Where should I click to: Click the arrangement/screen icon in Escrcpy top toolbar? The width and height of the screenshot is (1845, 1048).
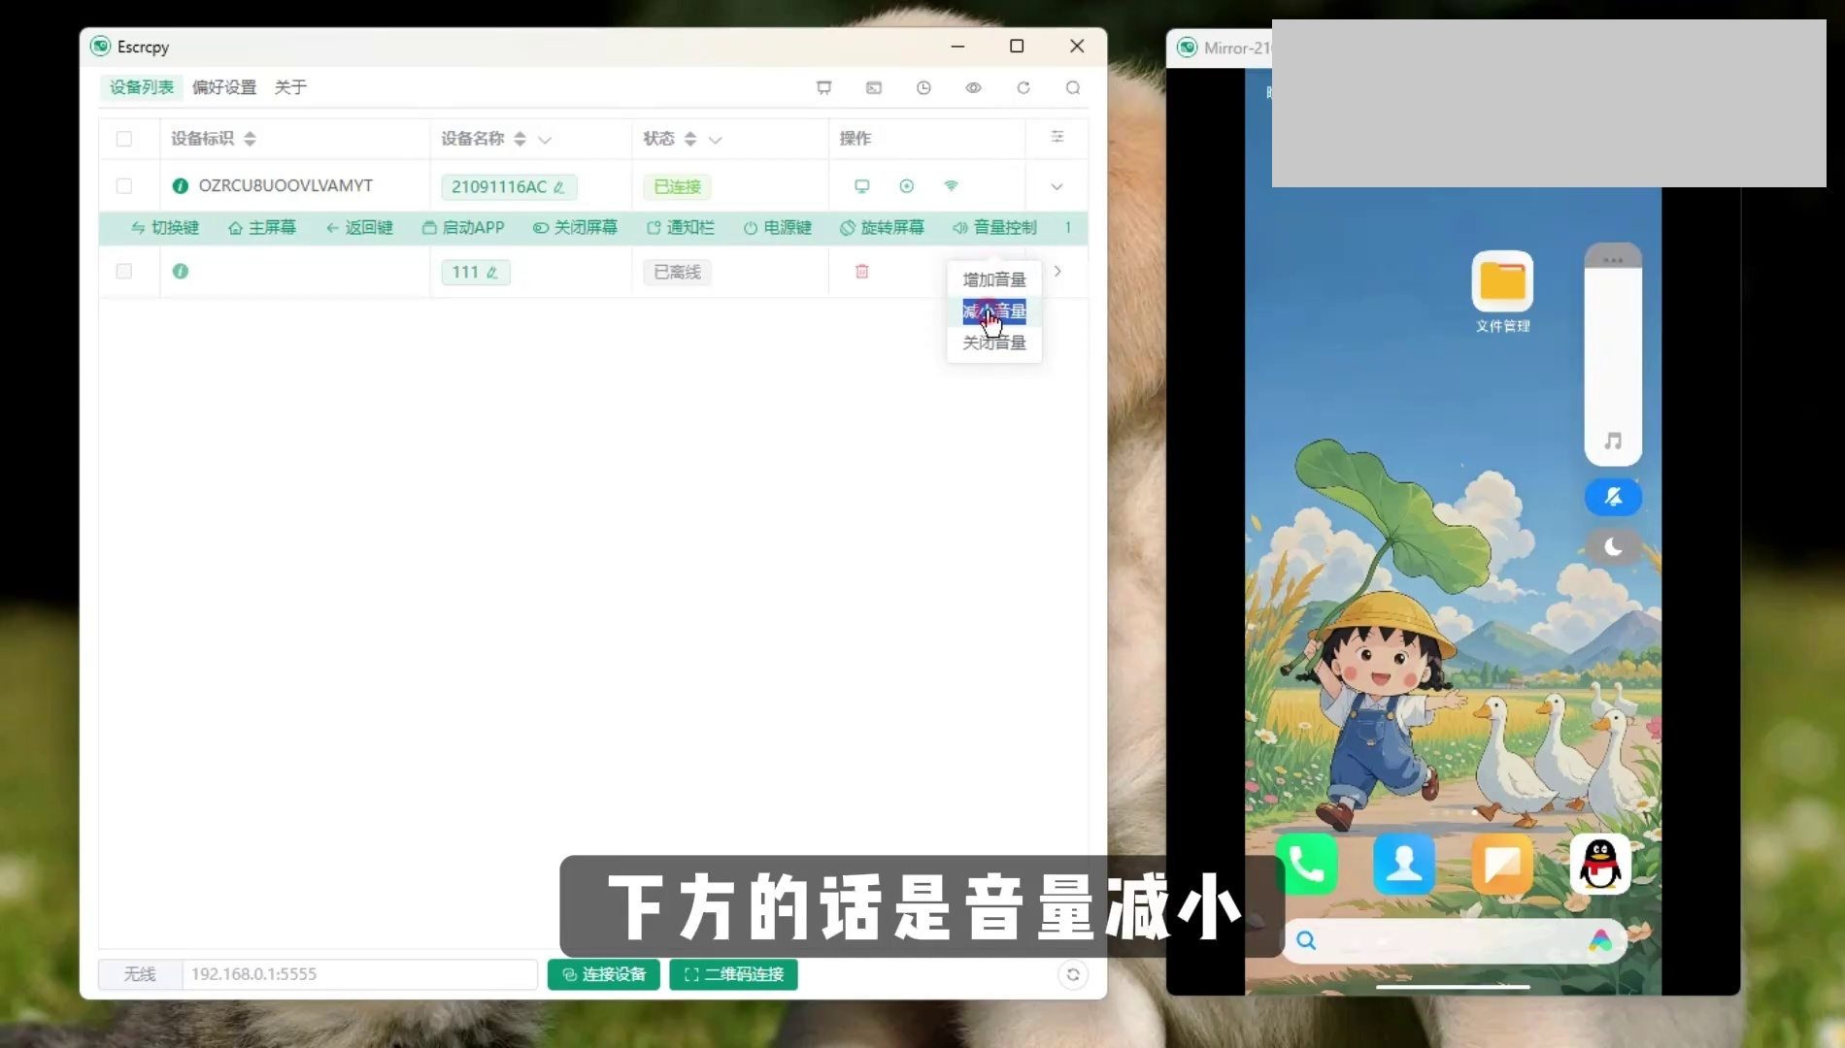pos(824,87)
